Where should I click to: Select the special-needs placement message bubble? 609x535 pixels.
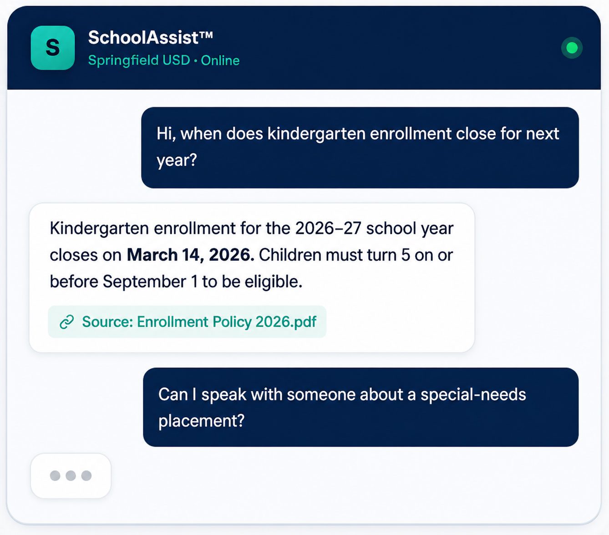pos(361,407)
